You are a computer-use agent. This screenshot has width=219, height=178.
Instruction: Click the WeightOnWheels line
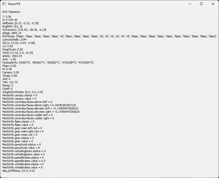[22, 92]
